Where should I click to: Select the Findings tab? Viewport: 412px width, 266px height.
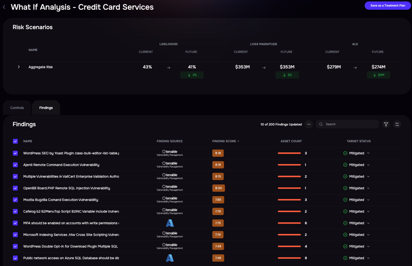[46, 108]
